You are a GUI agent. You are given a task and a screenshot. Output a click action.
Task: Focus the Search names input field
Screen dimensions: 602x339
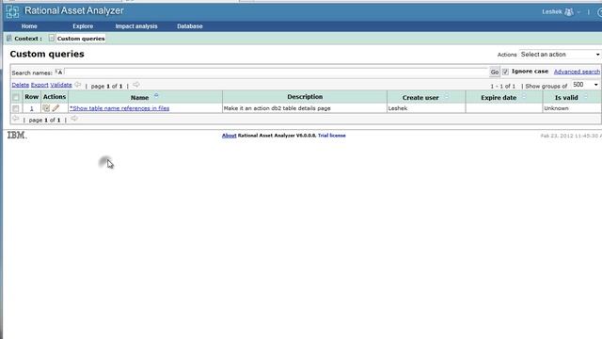click(276, 72)
